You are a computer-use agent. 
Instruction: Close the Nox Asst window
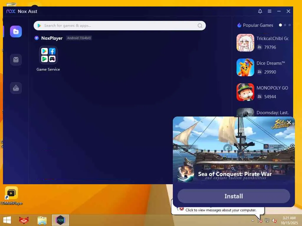tap(288, 11)
